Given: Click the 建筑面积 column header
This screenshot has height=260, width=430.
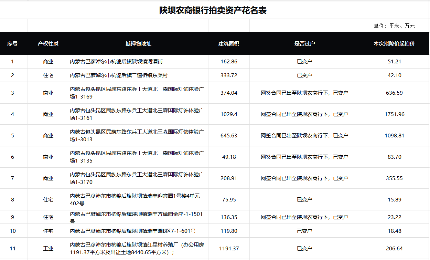Looking at the screenshot, I should click(x=229, y=44).
